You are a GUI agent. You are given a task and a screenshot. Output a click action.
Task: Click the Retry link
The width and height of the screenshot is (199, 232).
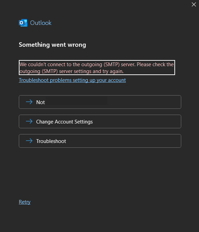click(25, 202)
